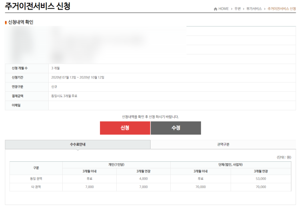Click the page title 주거이전서비스 신청
This screenshot has height=207, width=297.
[x=38, y=6]
